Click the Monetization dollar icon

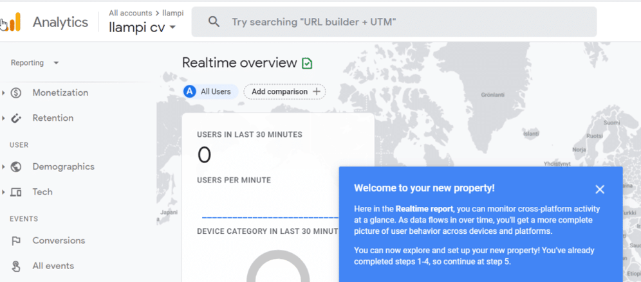16,93
